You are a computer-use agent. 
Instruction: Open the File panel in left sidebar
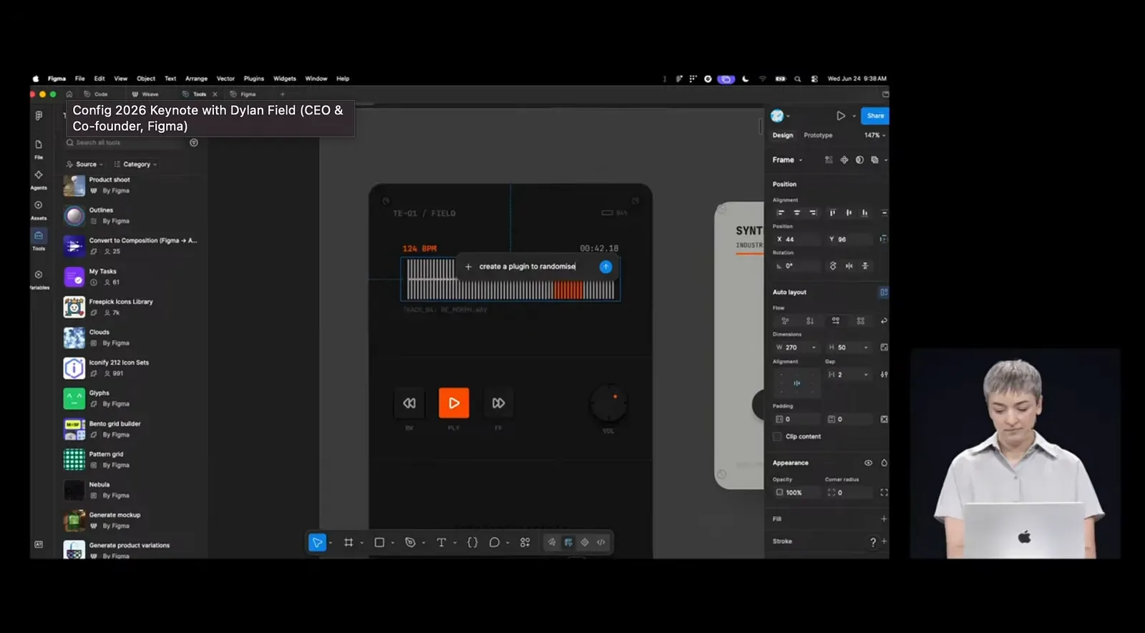39,148
